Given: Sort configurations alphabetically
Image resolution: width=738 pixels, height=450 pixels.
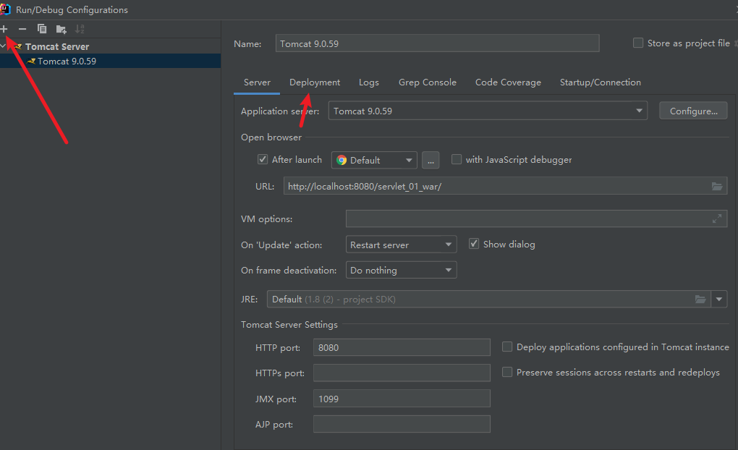Looking at the screenshot, I should coord(80,29).
